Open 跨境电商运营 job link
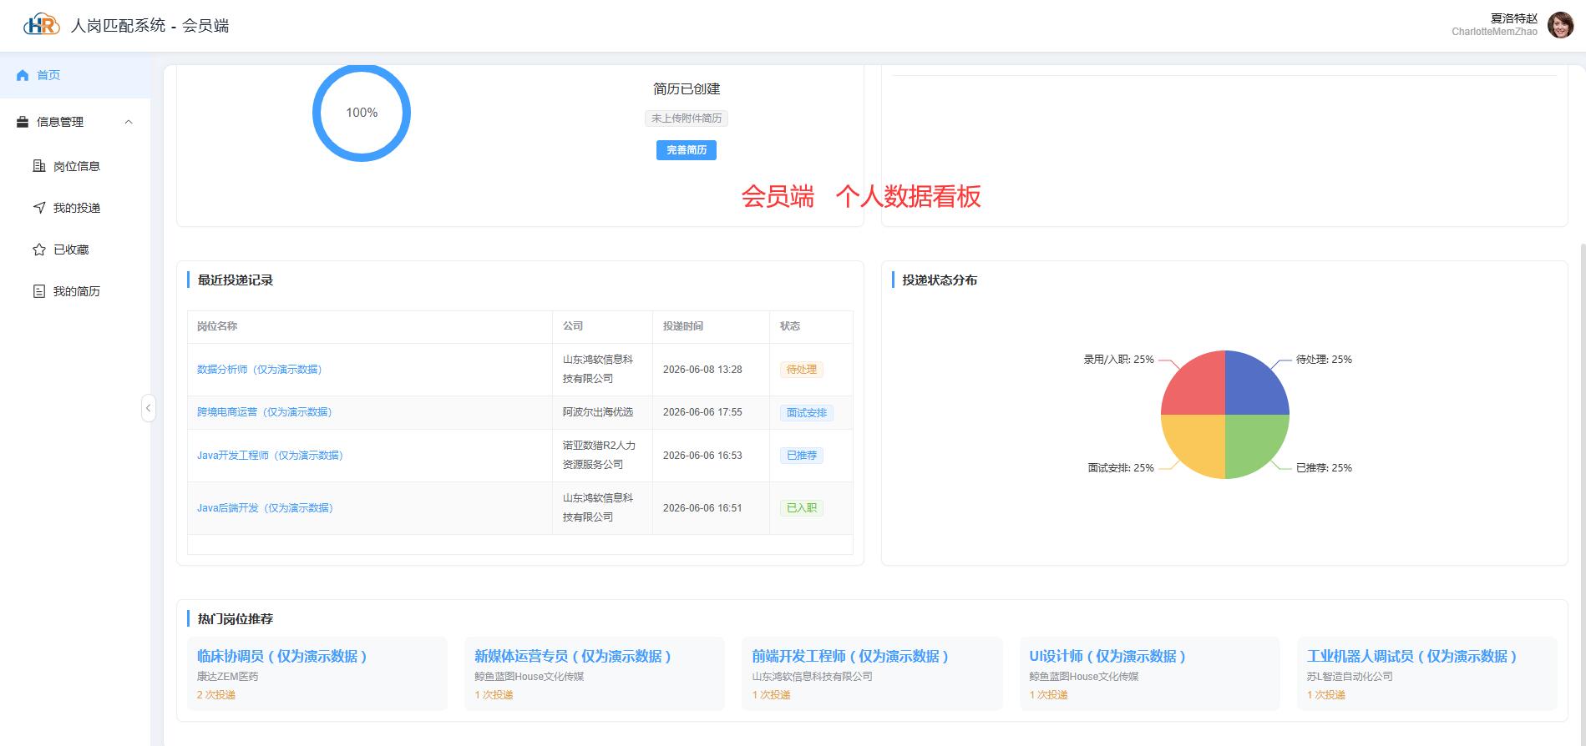Screen dimensions: 1586x746 point(264,412)
